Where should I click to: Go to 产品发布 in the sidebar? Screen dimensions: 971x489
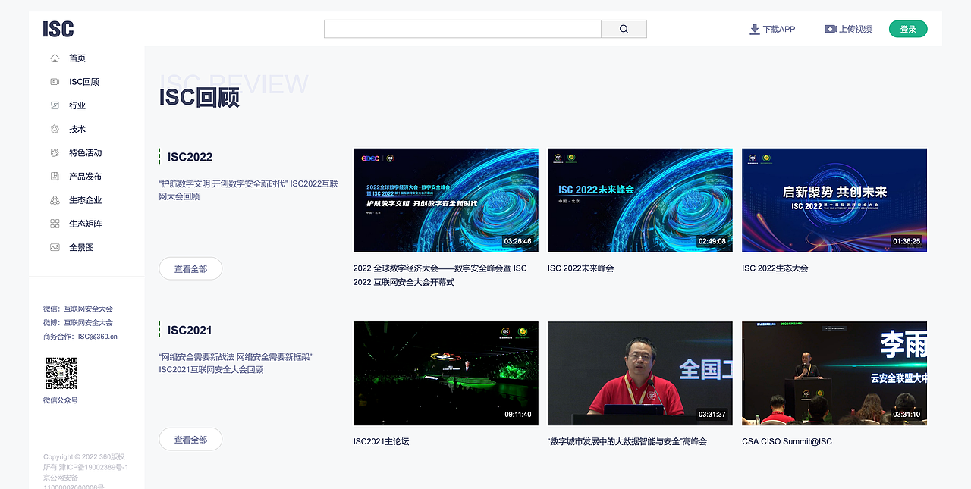coord(85,176)
